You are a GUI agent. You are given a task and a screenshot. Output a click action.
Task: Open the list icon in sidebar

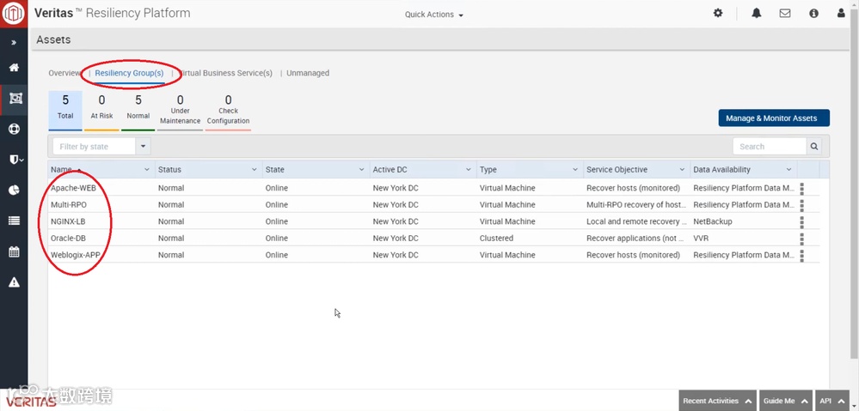14,221
